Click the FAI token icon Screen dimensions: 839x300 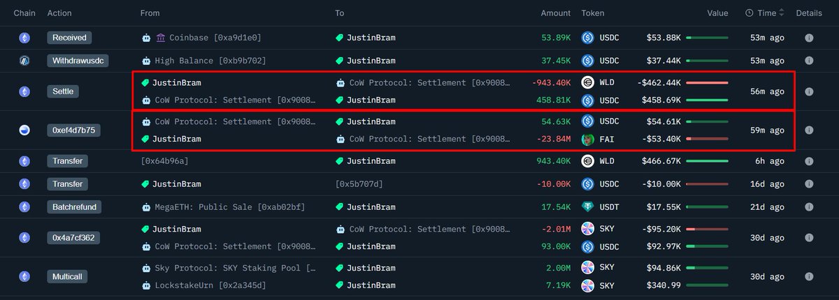(588, 139)
